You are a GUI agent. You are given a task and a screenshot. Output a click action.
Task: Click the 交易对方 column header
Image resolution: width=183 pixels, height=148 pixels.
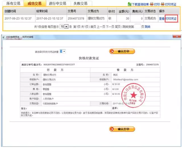93,11
